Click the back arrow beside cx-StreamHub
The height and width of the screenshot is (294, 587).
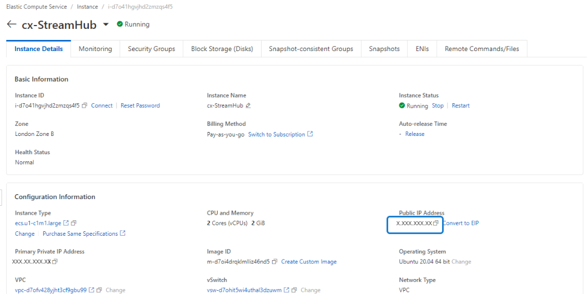[x=11, y=25]
